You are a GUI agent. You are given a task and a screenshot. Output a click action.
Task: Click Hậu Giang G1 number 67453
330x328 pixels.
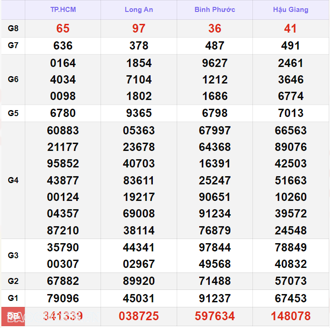coord(291,298)
